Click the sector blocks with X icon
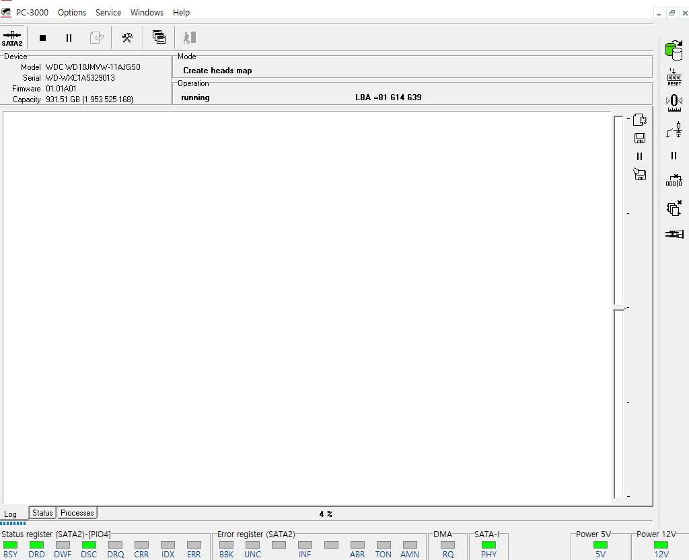The image size is (689, 560). [674, 180]
